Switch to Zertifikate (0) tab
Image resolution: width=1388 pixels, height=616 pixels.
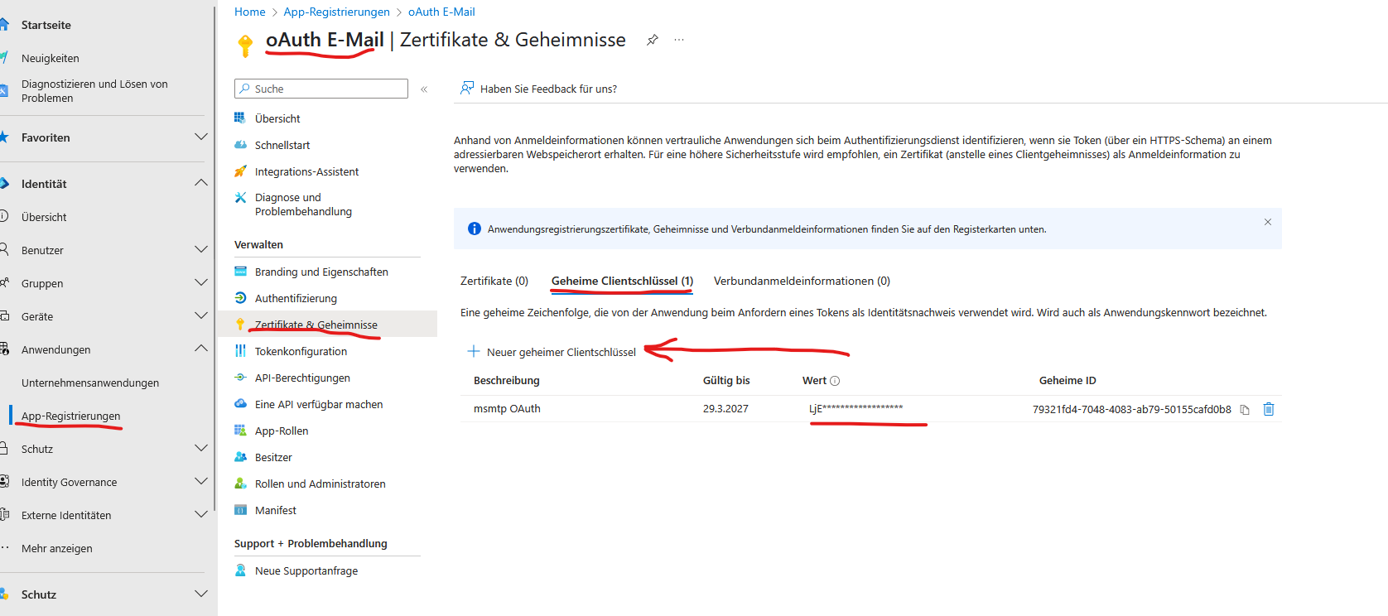494,282
